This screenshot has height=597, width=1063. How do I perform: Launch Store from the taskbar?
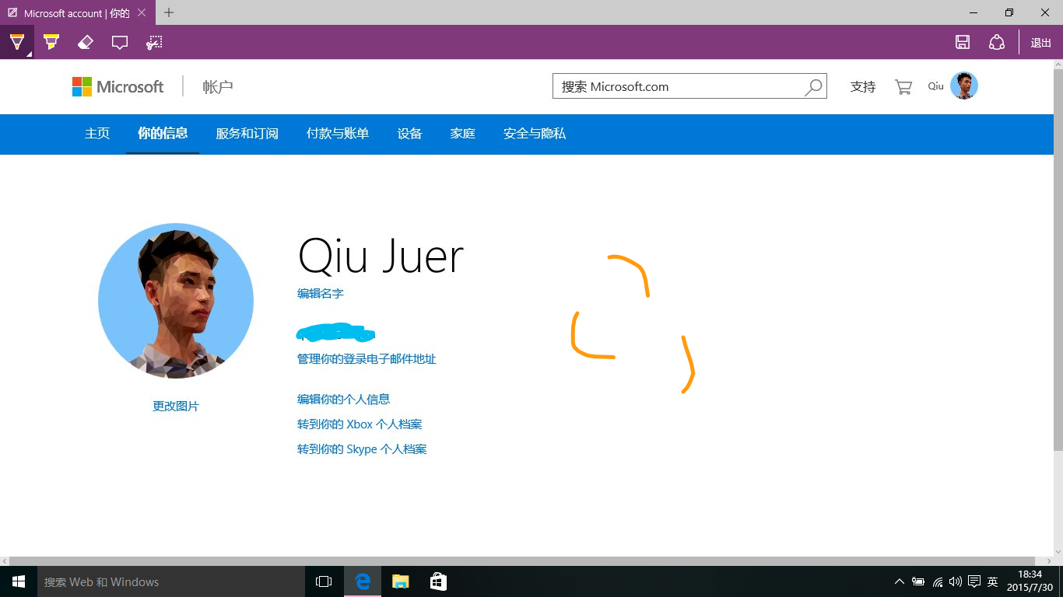[x=438, y=581]
